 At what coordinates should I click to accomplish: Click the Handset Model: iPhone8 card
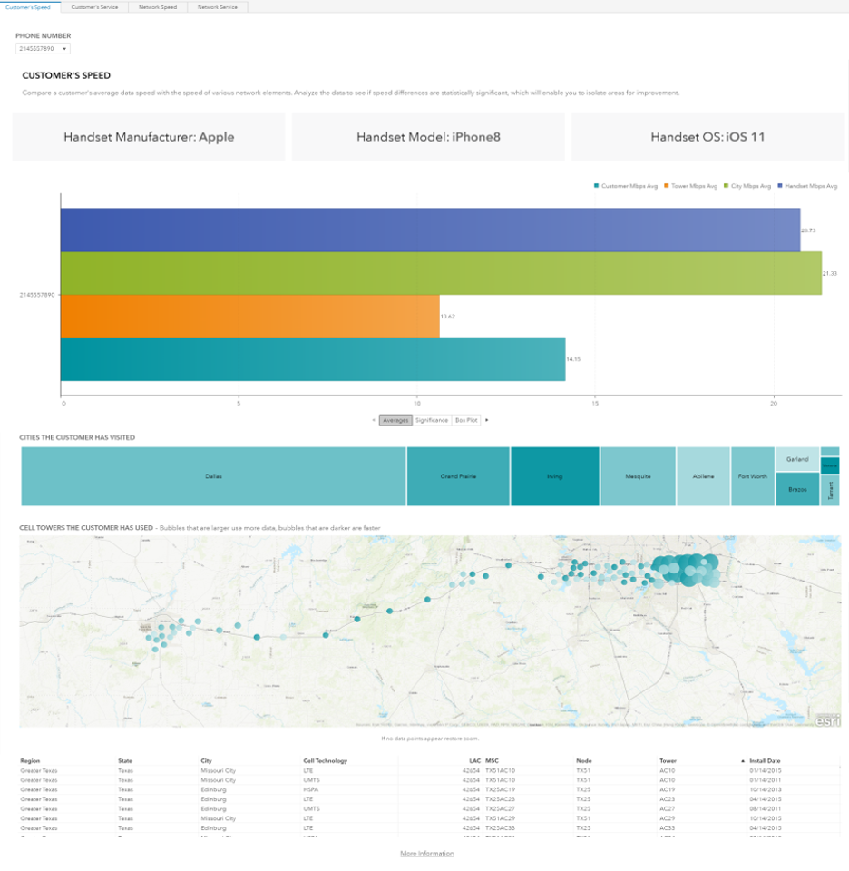tap(428, 137)
